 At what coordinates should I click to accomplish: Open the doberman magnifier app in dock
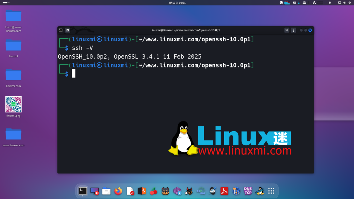pos(189,191)
